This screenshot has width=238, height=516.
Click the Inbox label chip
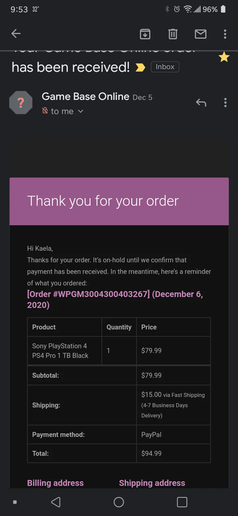[165, 67]
